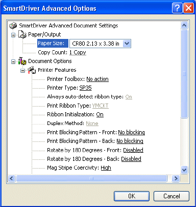Select the Copy Count label
This screenshot has width=196, height=207.
53,52
